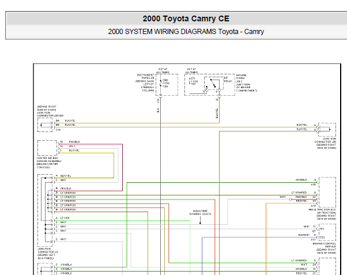Click the "2000 Toyota Camry CE" heading
This screenshot has width=347, height=275.
(186, 18)
